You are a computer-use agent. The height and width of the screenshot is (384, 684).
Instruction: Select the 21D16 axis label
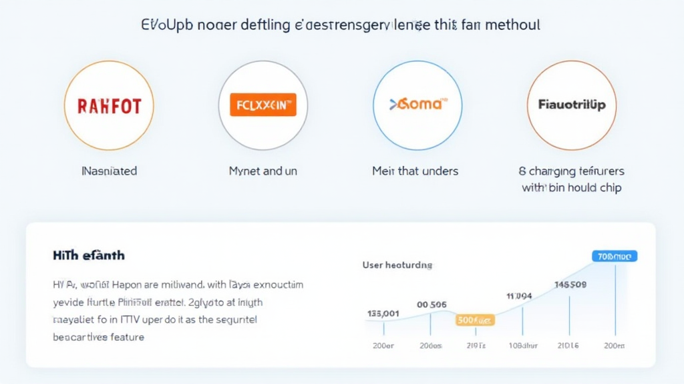coord(569,347)
